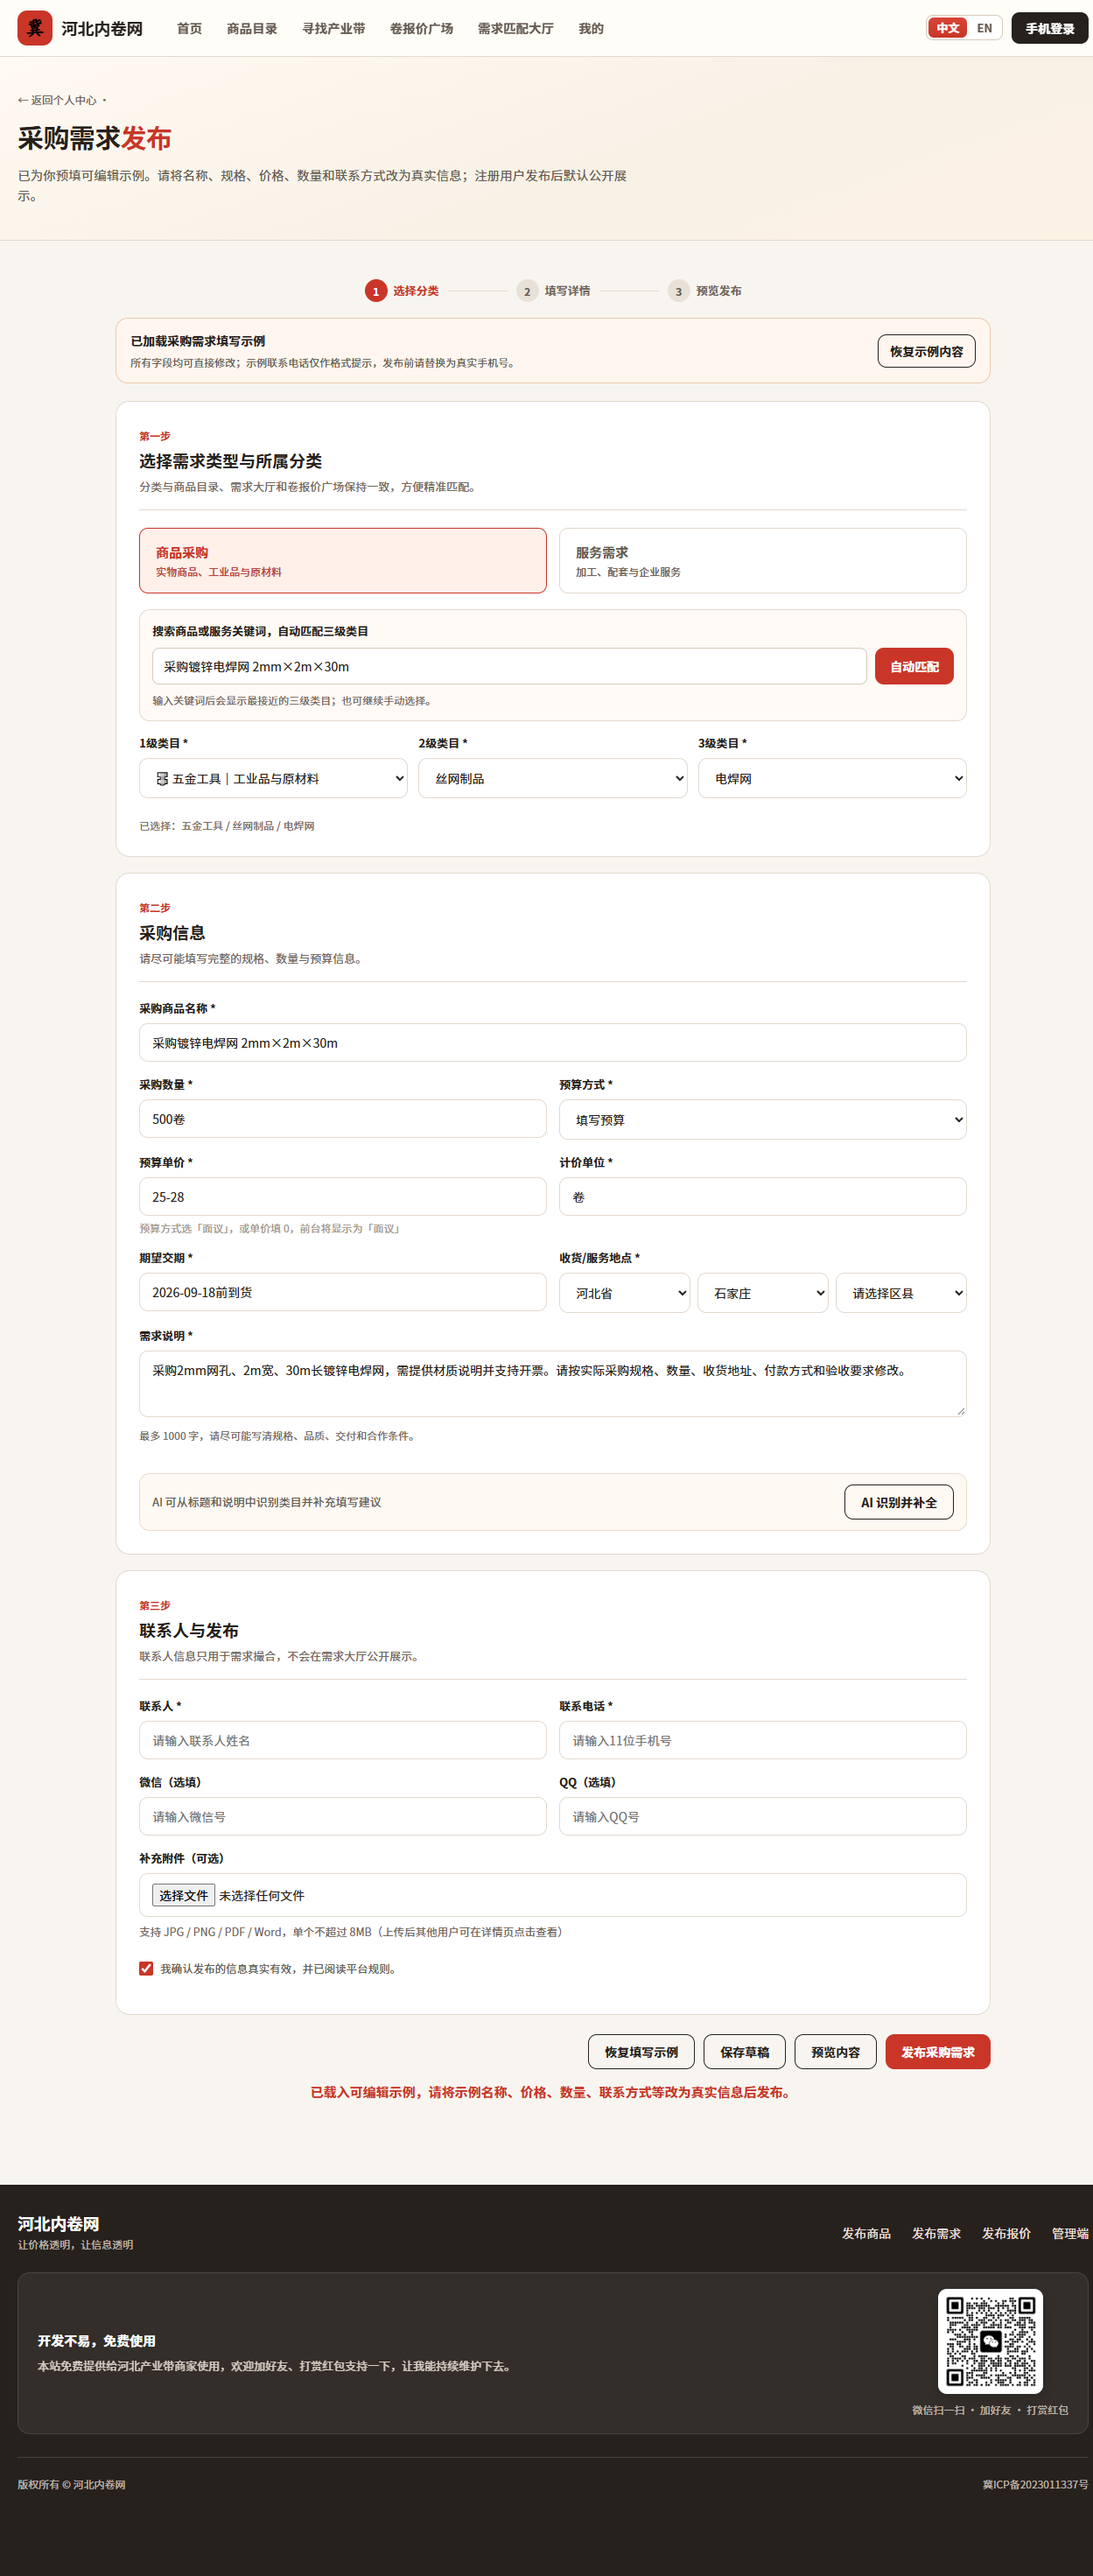Focus the 微信 input field
1093x2576 pixels.
coord(343,1816)
